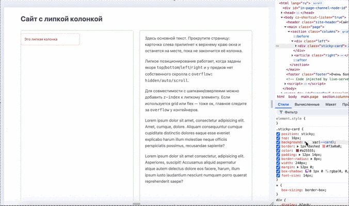The image size is (349, 206).
Task: Expand the div.sticky-card node
Action: (x=296, y=46)
